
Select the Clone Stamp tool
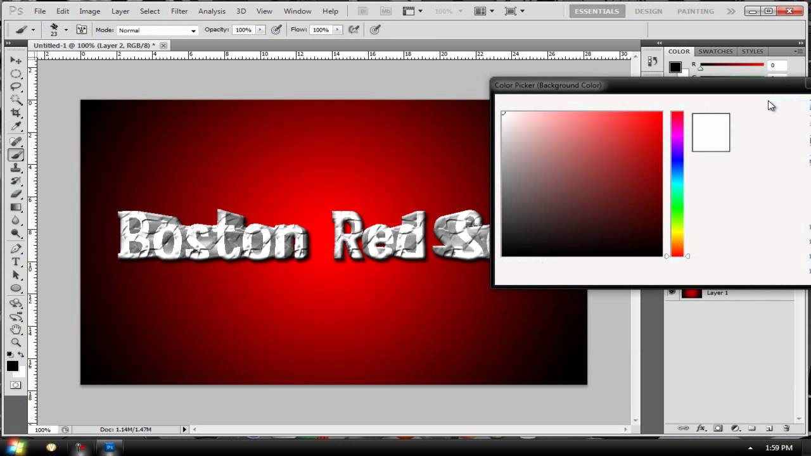[x=16, y=168]
